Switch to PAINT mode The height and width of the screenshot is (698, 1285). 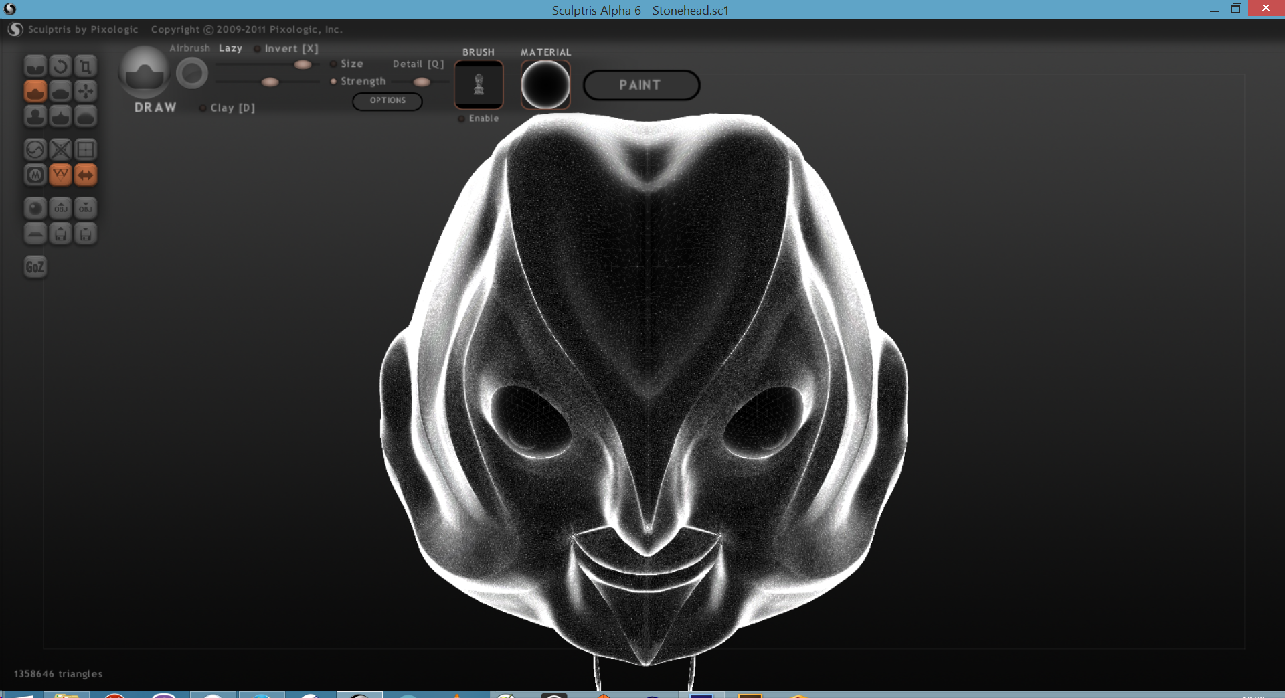[641, 85]
